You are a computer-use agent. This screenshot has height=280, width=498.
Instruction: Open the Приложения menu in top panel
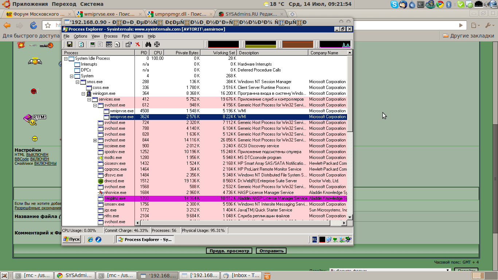30,4
